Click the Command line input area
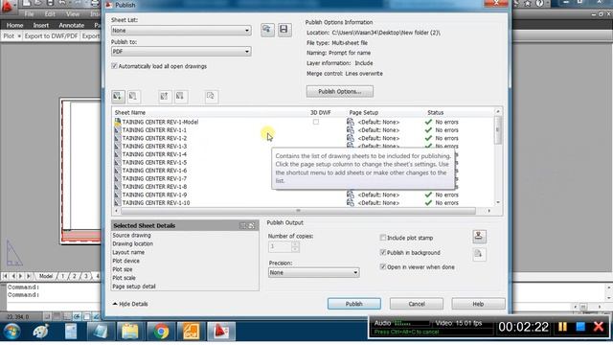 point(53,306)
